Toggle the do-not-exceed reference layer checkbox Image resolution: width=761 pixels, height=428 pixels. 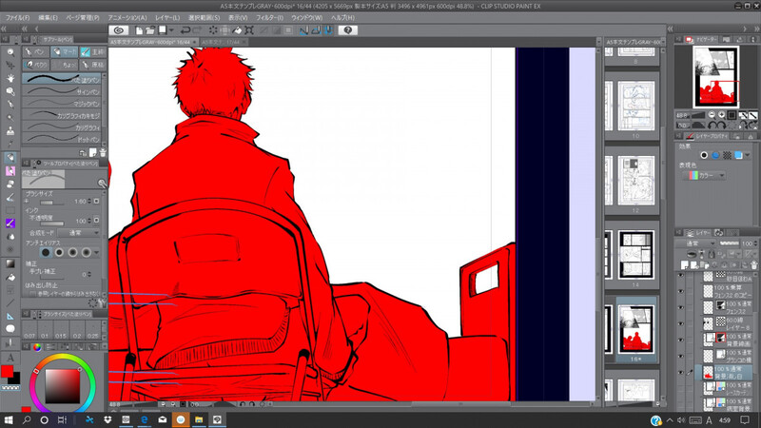32,294
